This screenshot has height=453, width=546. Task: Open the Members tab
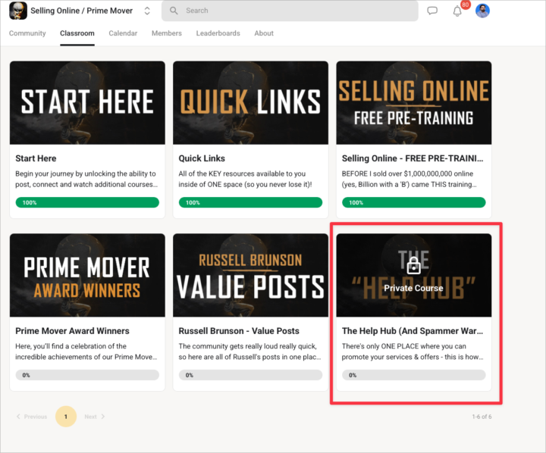[x=166, y=33]
